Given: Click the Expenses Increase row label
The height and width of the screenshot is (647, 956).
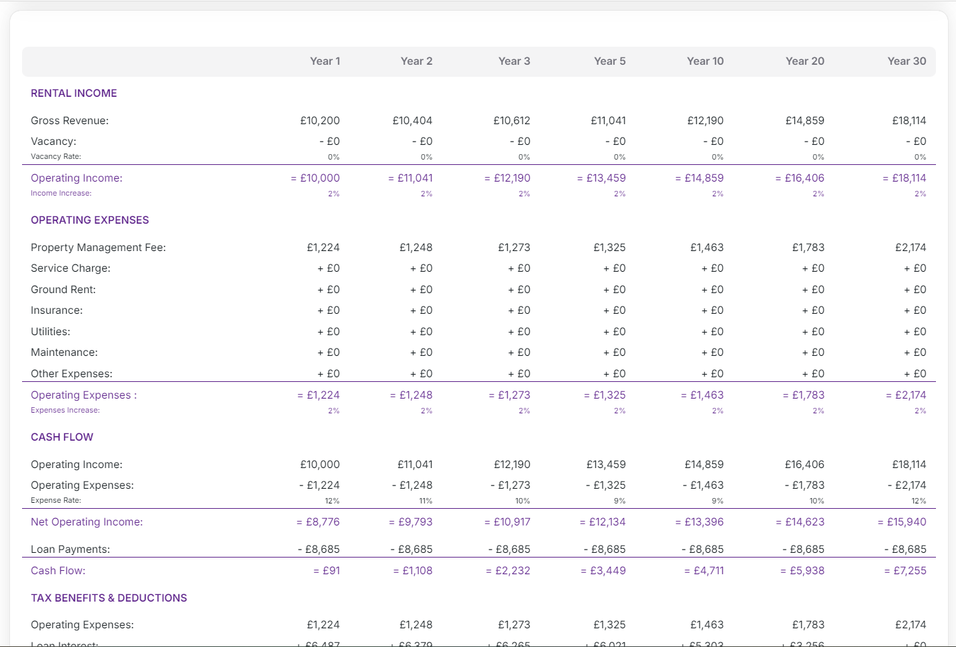Looking at the screenshot, I should [x=65, y=410].
